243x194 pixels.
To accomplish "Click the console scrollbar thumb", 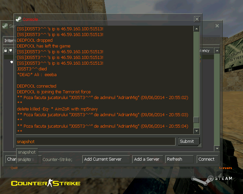I will [196, 120].
